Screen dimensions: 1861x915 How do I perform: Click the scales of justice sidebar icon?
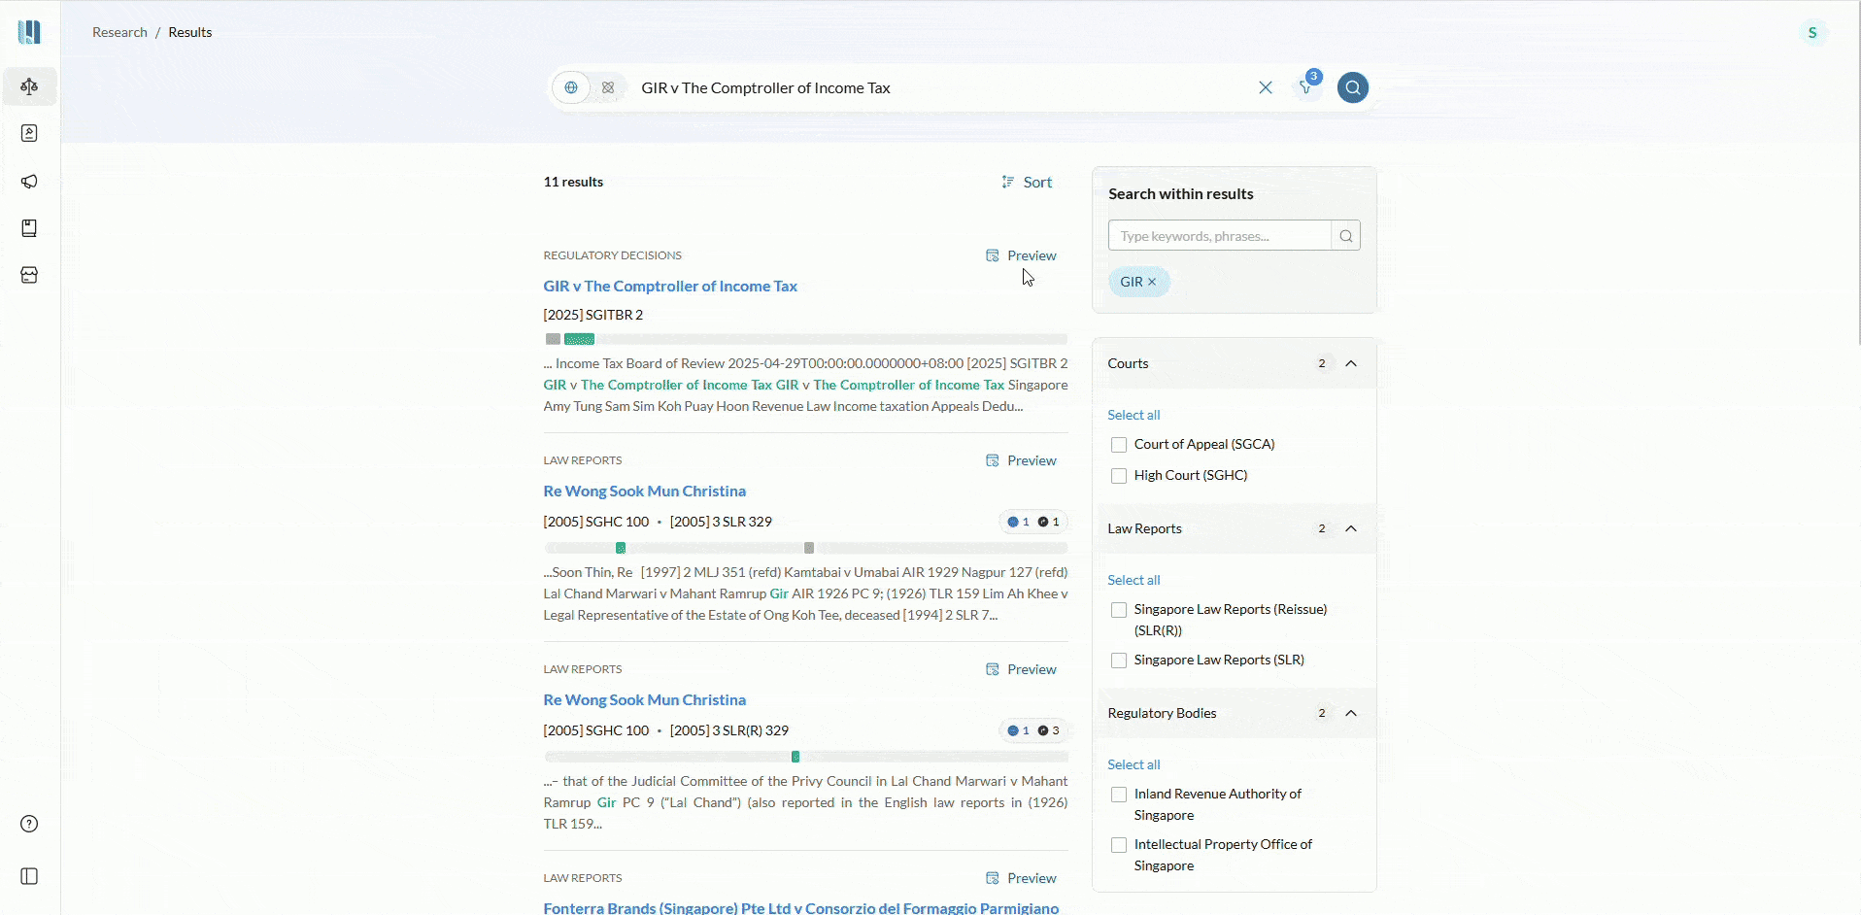(29, 86)
